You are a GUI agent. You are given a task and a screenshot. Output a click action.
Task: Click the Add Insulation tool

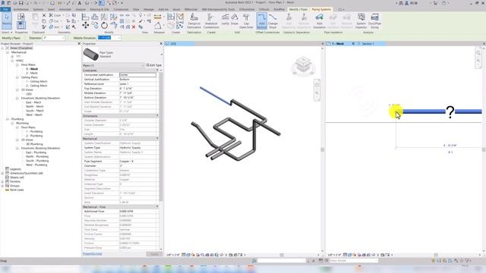tap(319, 20)
